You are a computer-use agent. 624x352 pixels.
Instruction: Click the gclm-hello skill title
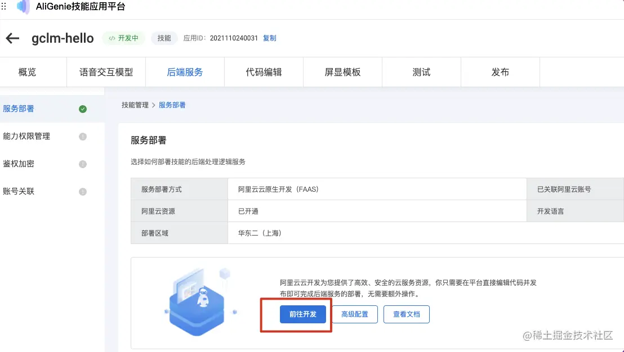click(63, 38)
